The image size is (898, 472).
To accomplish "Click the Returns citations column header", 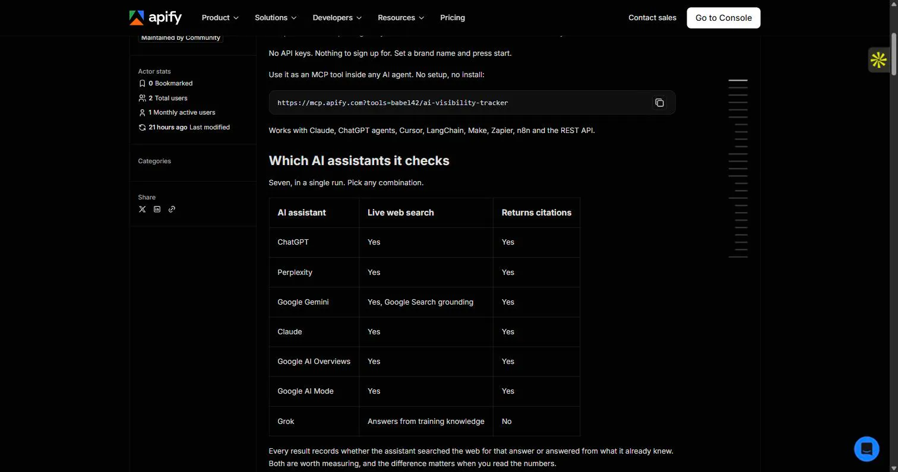I will coord(536,213).
